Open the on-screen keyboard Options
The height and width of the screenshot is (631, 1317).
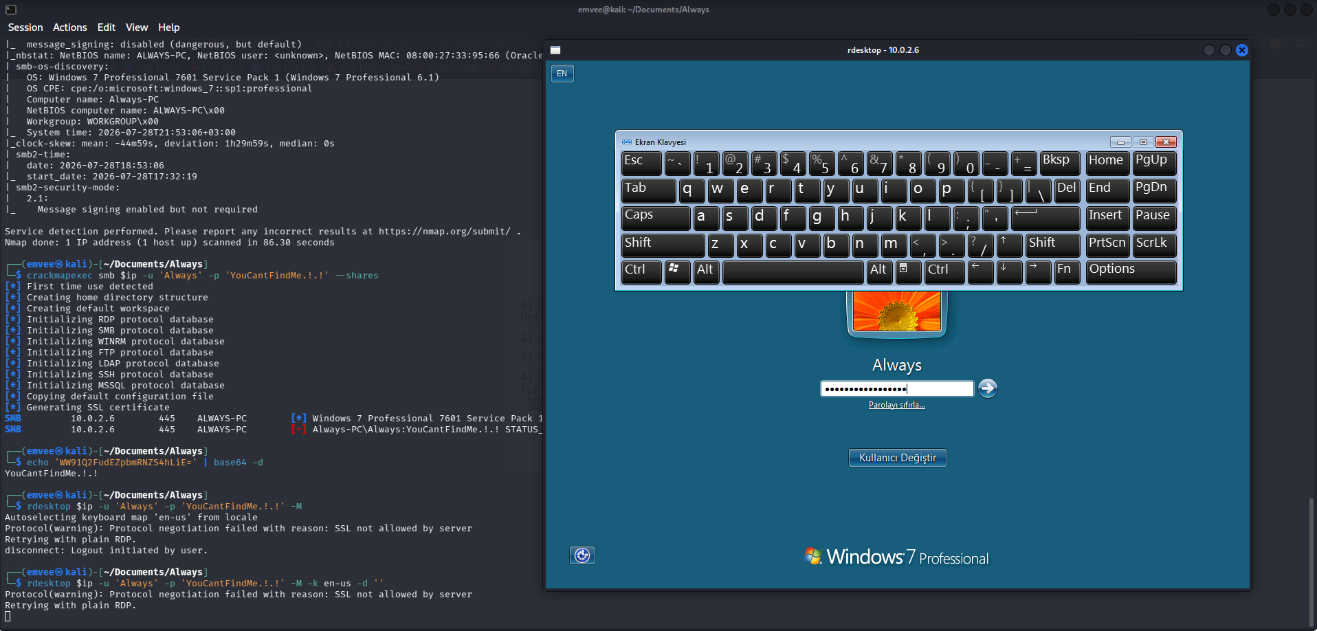click(1131, 272)
